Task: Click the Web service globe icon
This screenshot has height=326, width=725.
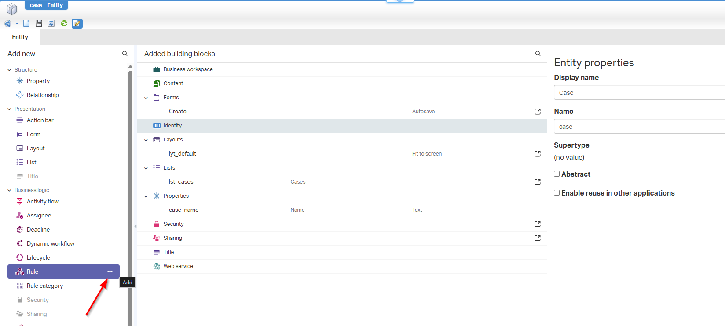Action: [x=157, y=266]
